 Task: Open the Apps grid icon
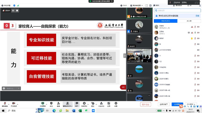click(109, 104)
